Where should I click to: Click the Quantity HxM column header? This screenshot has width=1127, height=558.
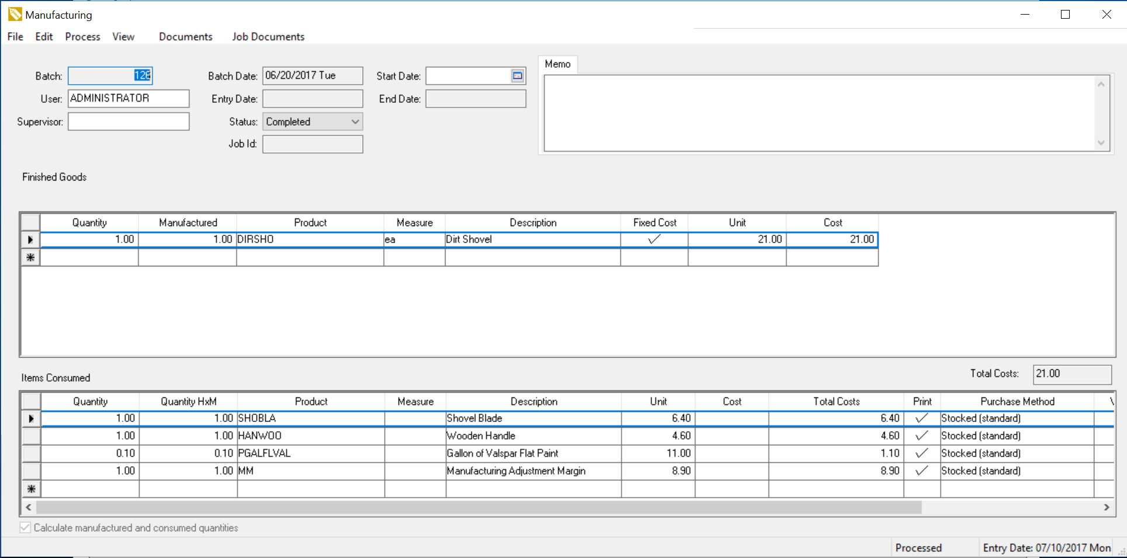click(x=189, y=401)
